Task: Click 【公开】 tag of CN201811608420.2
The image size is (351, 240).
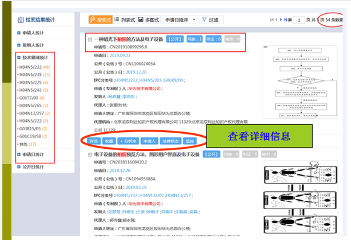Action: (211, 154)
